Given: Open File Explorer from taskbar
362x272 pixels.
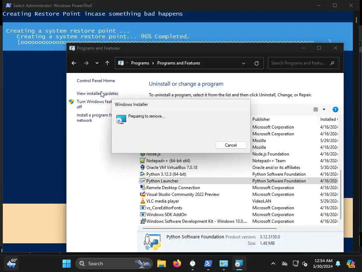Looking at the screenshot, I should pos(161,263).
